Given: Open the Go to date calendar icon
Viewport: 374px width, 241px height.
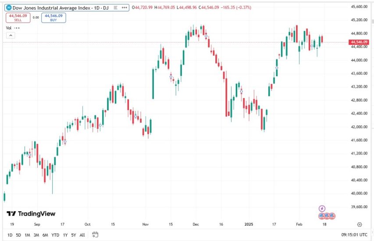Looking at the screenshot, I should tap(95, 234).
